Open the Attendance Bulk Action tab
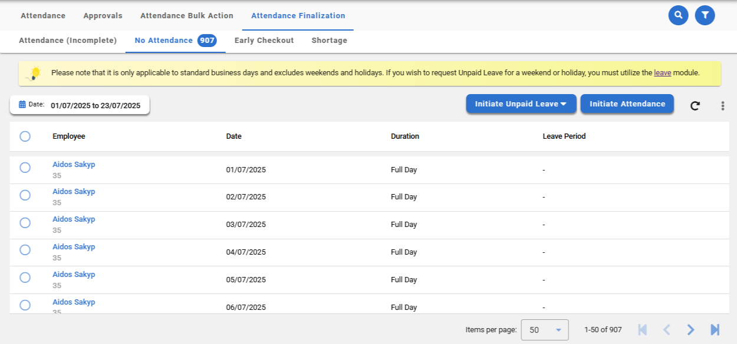The height and width of the screenshot is (344, 737). [x=186, y=16]
